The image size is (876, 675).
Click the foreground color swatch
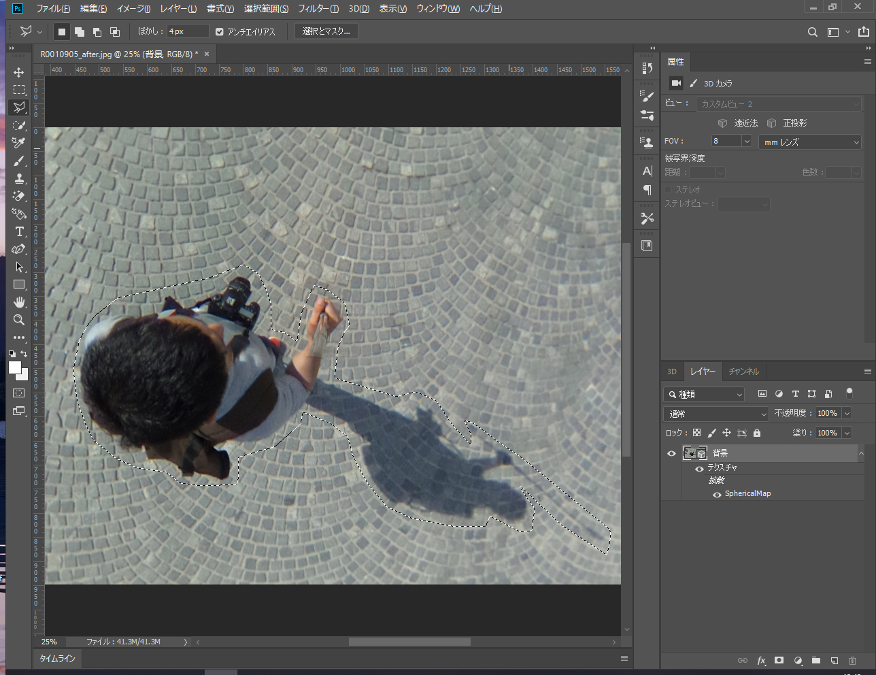[x=14, y=367]
